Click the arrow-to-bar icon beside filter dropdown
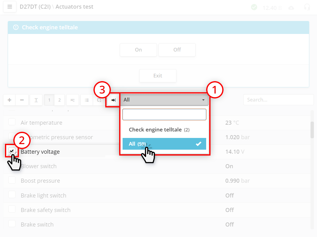The image size is (317, 237). [x=113, y=100]
